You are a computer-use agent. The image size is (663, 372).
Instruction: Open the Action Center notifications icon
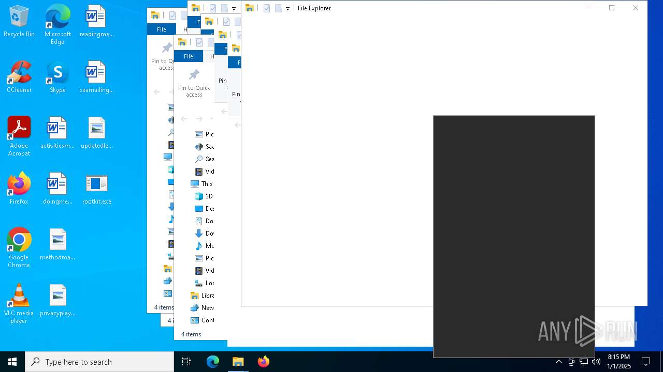[x=646, y=362]
